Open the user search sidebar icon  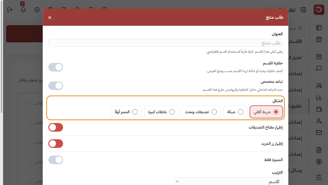[319, 121]
